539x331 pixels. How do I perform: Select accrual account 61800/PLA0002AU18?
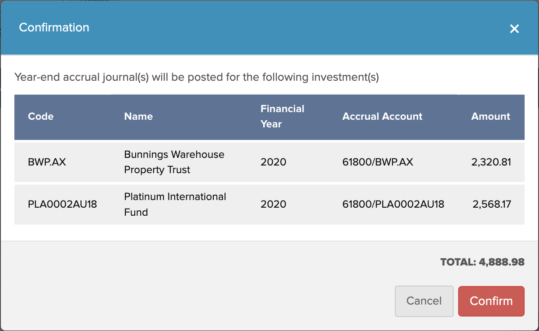pyautogui.click(x=393, y=205)
